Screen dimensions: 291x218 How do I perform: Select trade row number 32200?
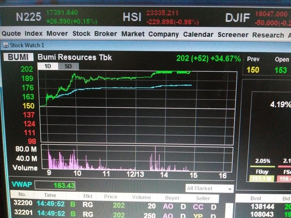pyautogui.click(x=115, y=205)
